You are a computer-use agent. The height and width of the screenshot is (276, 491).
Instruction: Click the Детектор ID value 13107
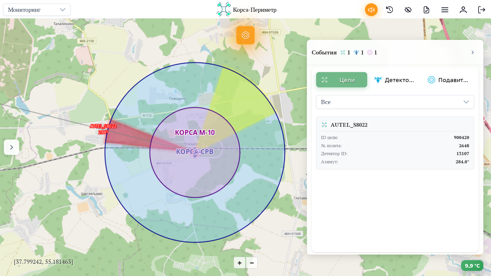(463, 154)
